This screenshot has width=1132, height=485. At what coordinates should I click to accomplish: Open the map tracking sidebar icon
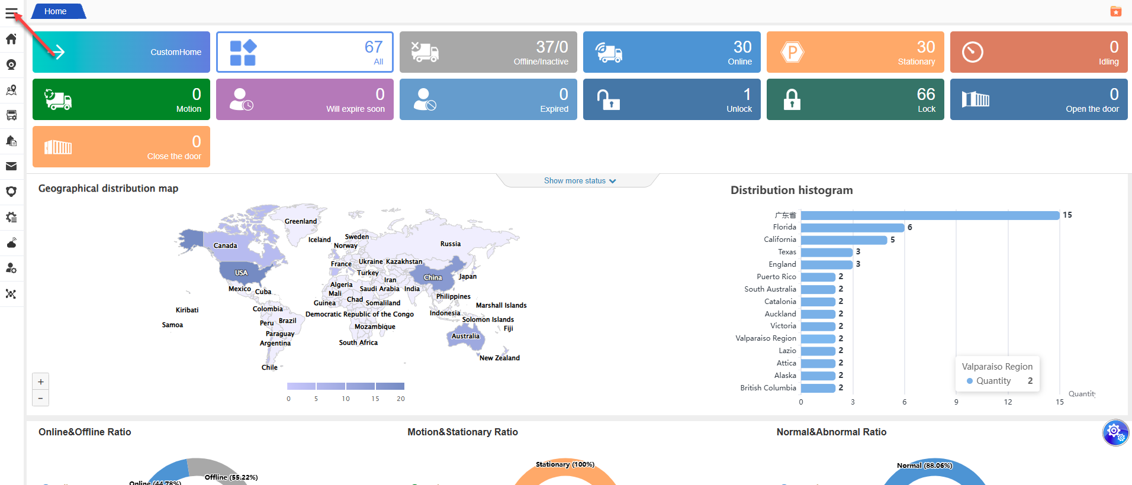click(x=11, y=90)
